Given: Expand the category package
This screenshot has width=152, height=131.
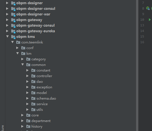Looking at the screenshot, I should click(22, 59).
